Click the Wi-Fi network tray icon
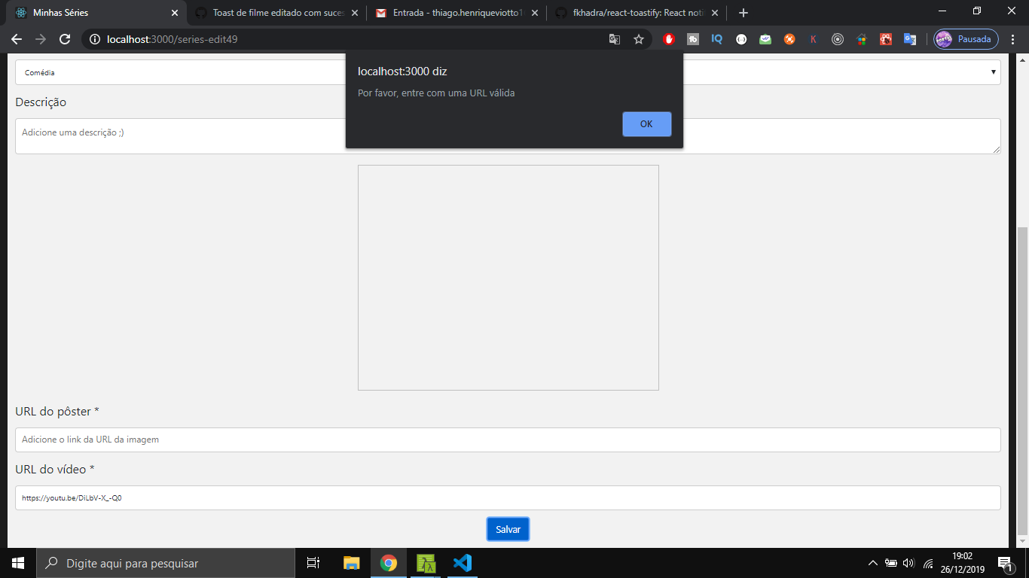The height and width of the screenshot is (578, 1029). pos(928,563)
